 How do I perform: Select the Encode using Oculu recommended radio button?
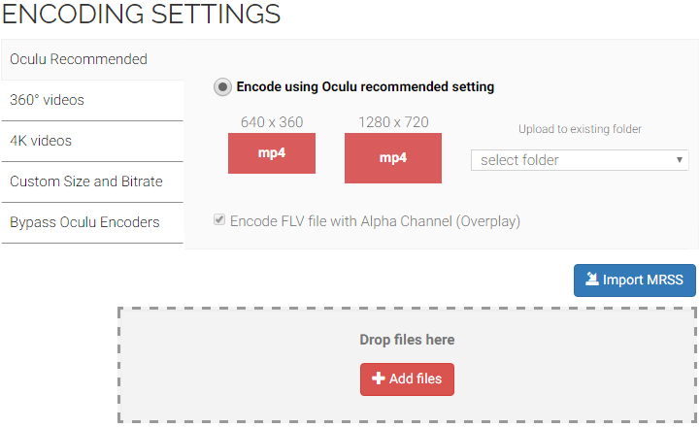pos(222,87)
